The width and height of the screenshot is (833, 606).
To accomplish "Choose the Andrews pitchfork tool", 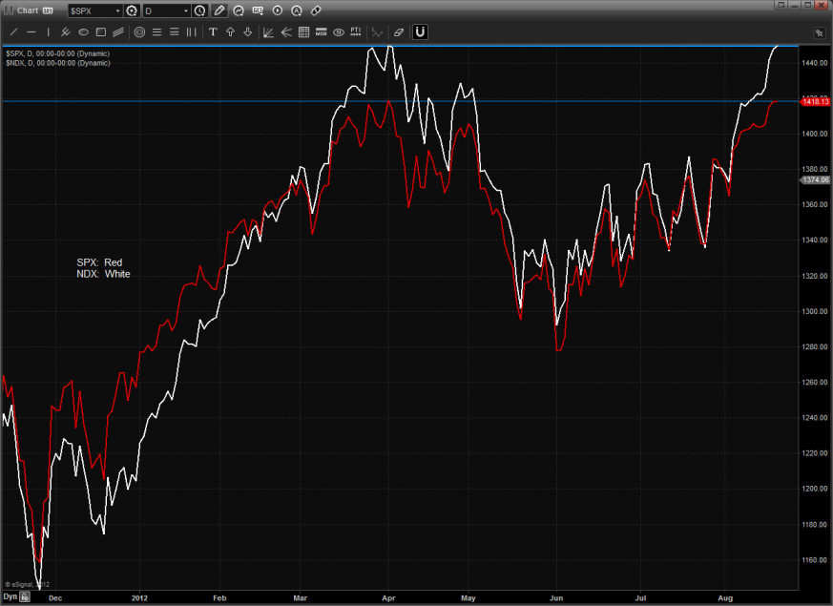I will pos(65,32).
